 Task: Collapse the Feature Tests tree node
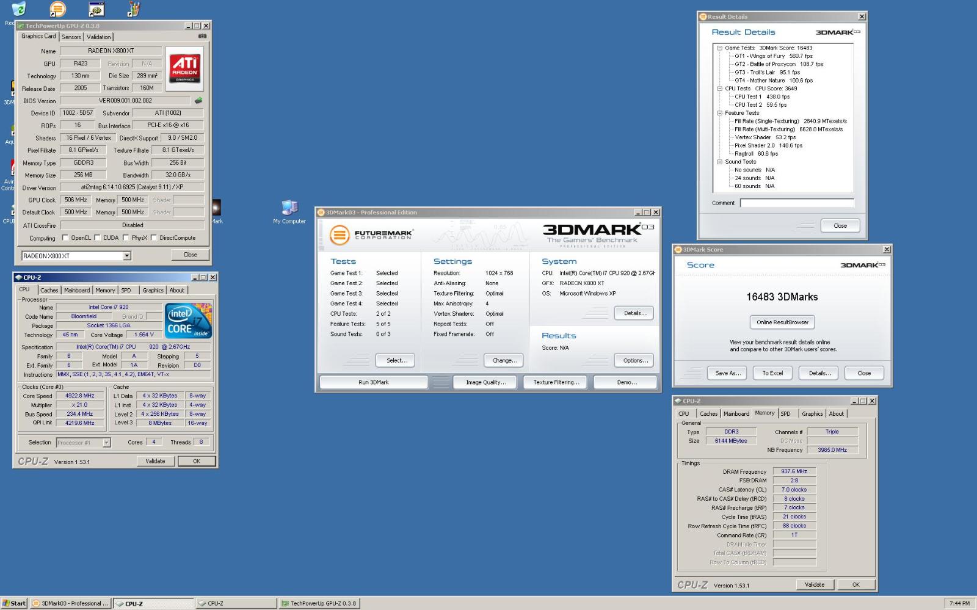(x=719, y=113)
